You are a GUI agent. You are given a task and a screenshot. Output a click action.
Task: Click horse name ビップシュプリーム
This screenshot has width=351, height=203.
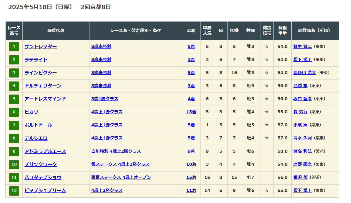click(x=45, y=191)
